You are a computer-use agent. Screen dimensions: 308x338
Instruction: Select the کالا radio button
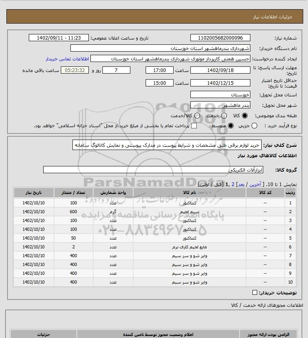pos(245,116)
